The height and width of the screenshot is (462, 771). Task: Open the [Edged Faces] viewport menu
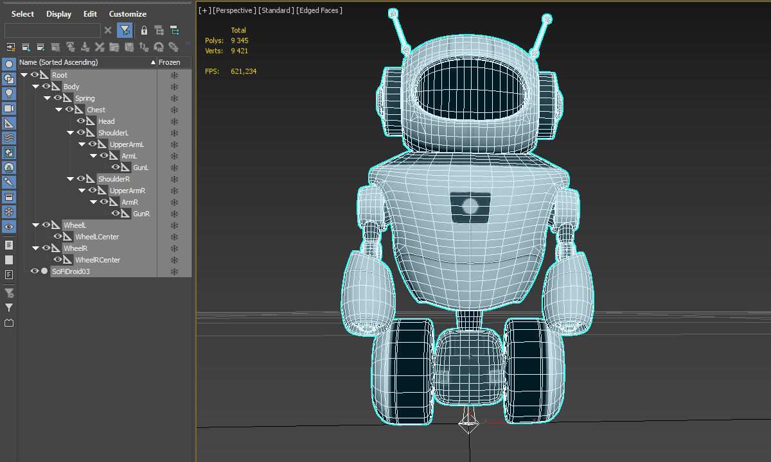click(x=319, y=10)
